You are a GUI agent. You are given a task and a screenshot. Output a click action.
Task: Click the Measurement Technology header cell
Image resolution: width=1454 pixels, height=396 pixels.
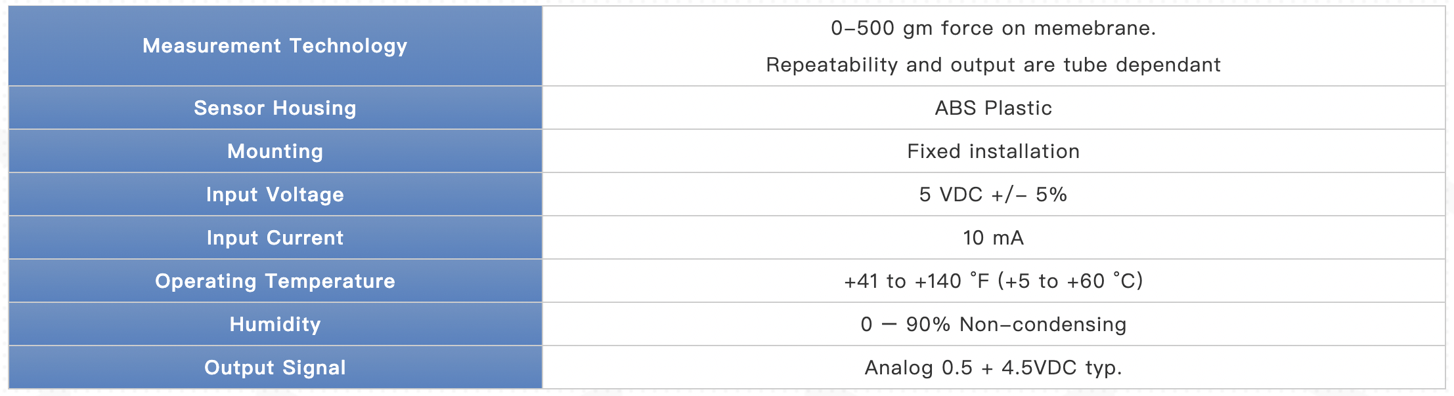tap(275, 46)
